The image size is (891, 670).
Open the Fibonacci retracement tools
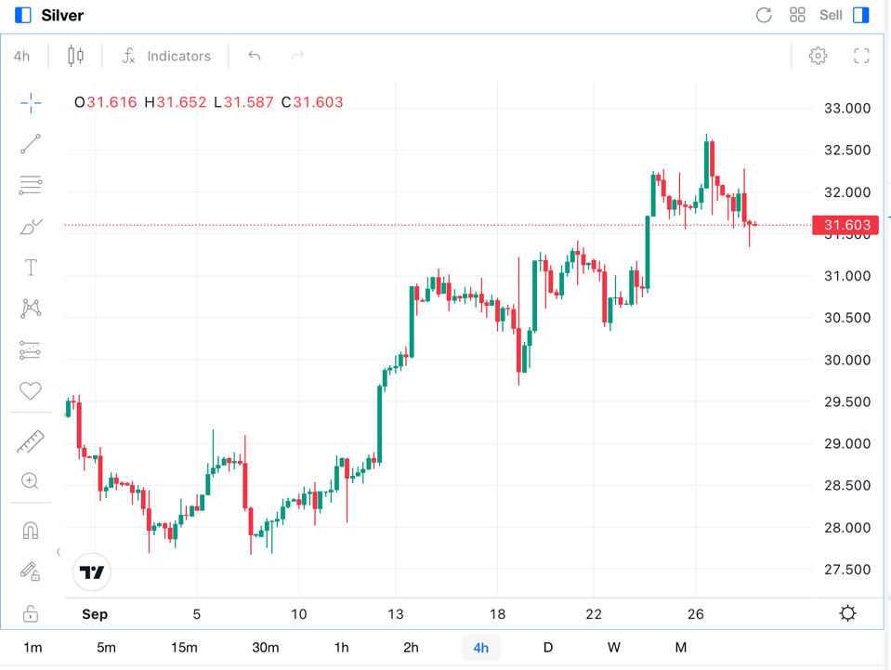(x=31, y=185)
